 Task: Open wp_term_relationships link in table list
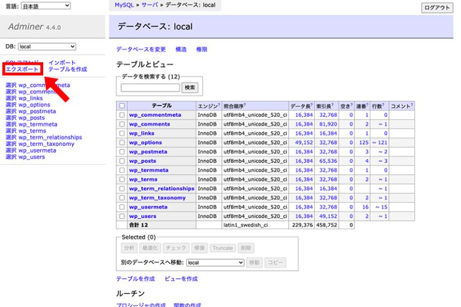tap(161, 188)
